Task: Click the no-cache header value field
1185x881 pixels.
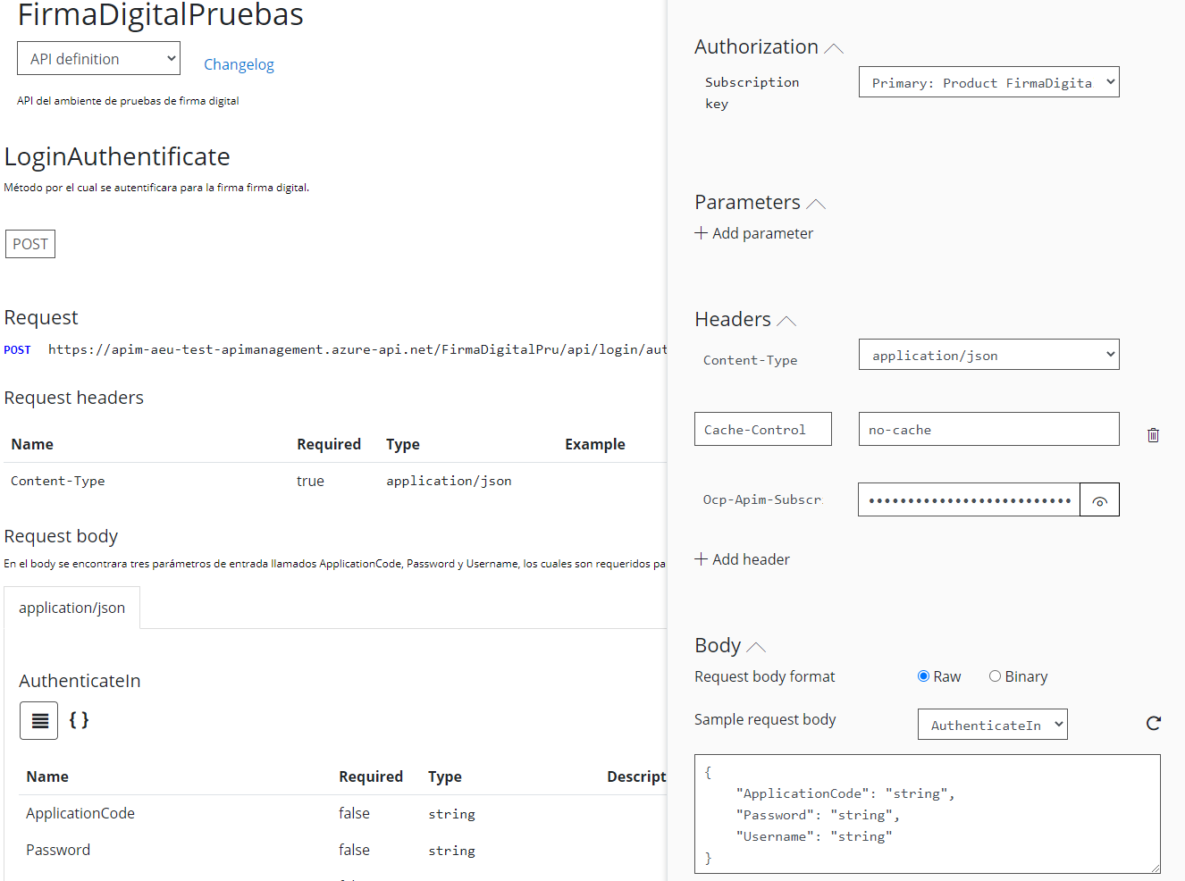Action: (988, 430)
